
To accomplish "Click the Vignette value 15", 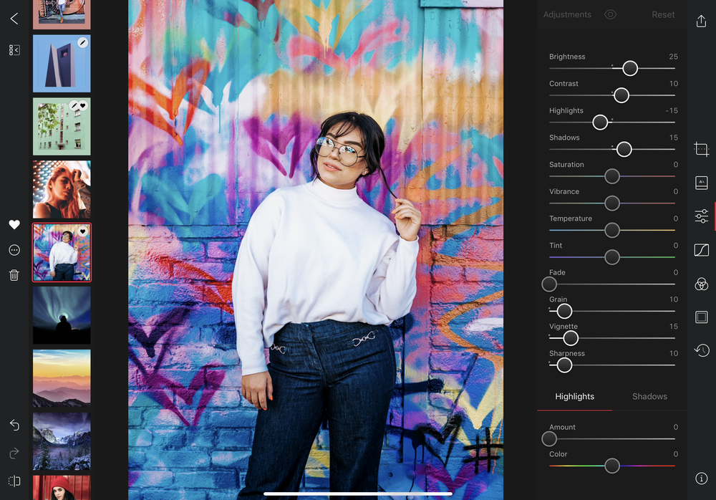I will 674,327.
